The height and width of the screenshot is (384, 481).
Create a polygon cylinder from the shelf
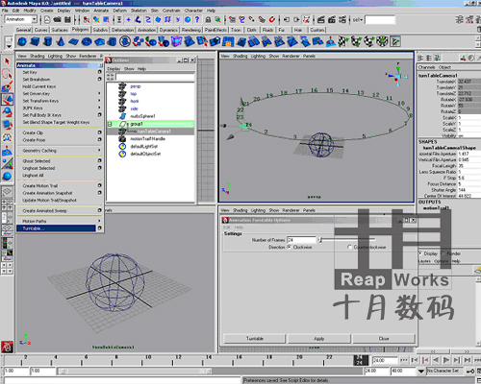[x=48, y=41]
